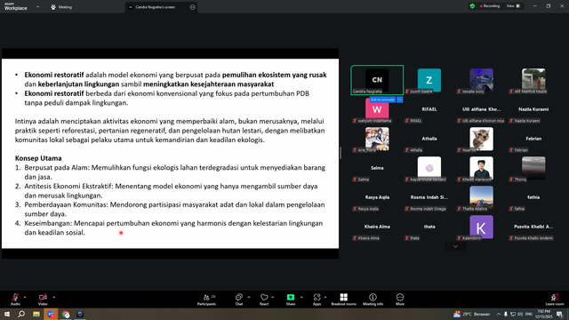Open audio options arrow next to Audio

point(25,297)
